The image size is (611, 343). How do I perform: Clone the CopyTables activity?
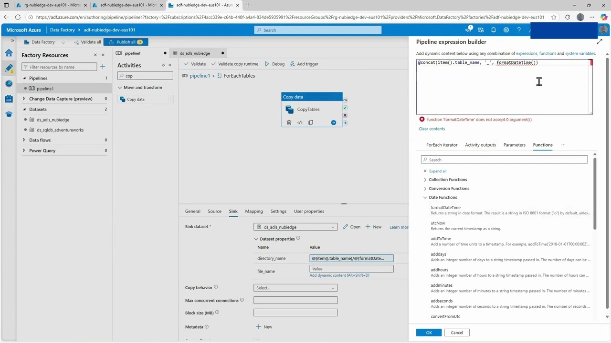point(311,122)
